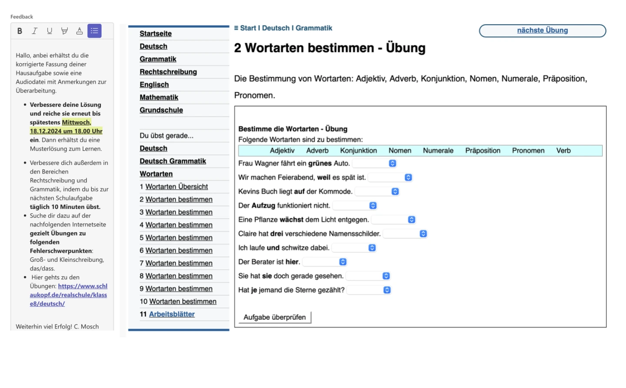Screen dimensions: 626x388
Task: Toggle bold formatting in feedback editor
Action: pos(20,31)
